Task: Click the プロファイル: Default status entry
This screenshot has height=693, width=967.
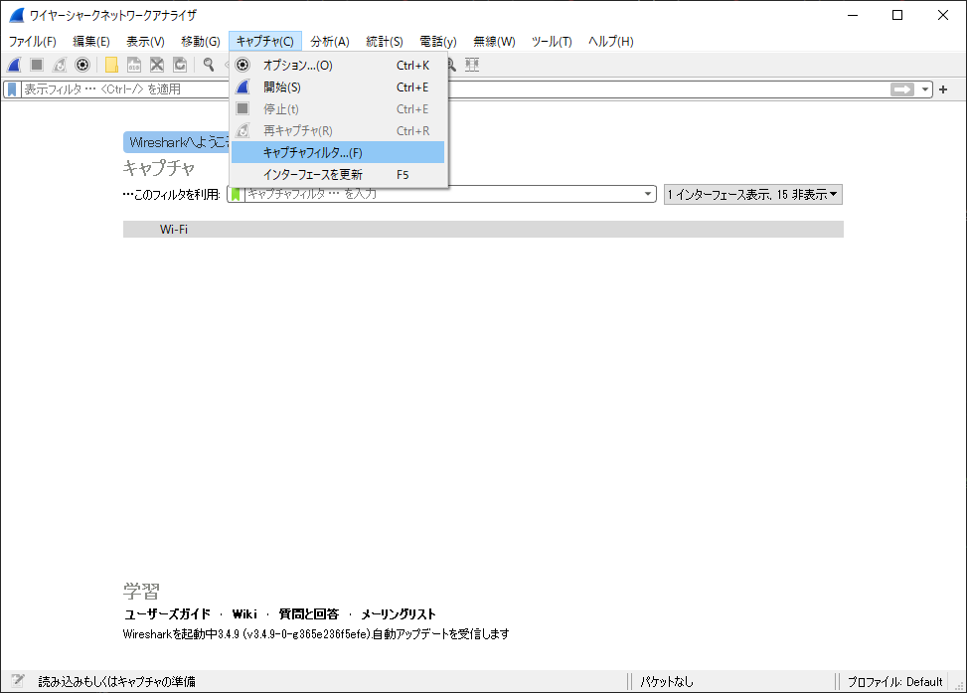Action: 894,681
